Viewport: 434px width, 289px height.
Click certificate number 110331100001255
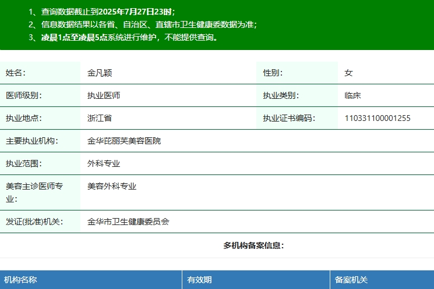[377, 118]
